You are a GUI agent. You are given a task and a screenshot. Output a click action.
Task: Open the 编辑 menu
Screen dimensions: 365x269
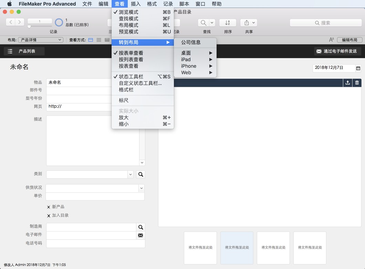(x=103, y=4)
